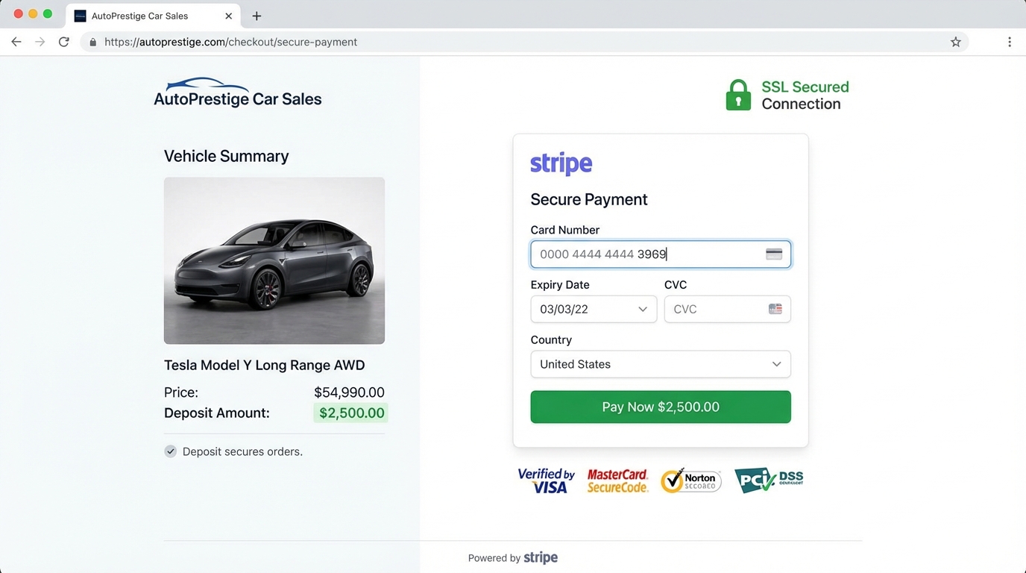Click the Verified by VISA badge
The height and width of the screenshot is (573, 1026).
(546, 480)
